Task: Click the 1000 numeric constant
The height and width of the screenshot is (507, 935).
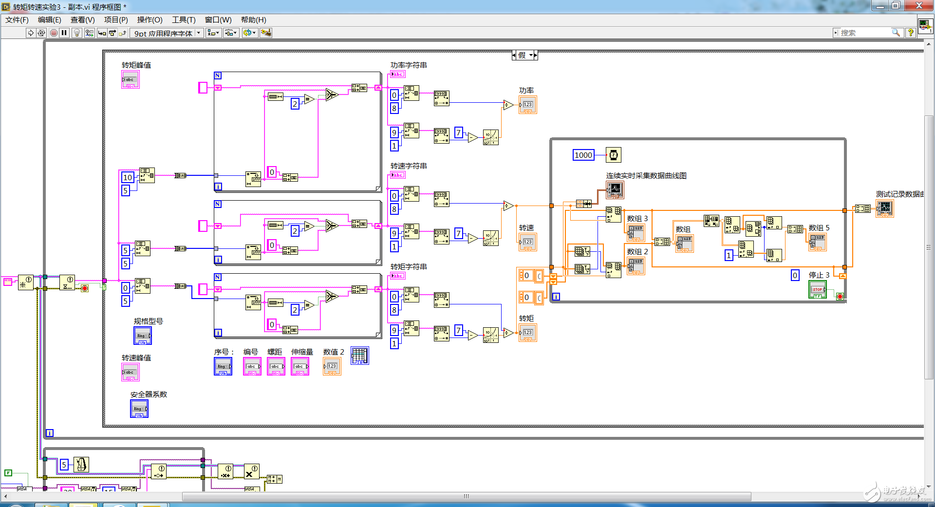Action: (583, 155)
